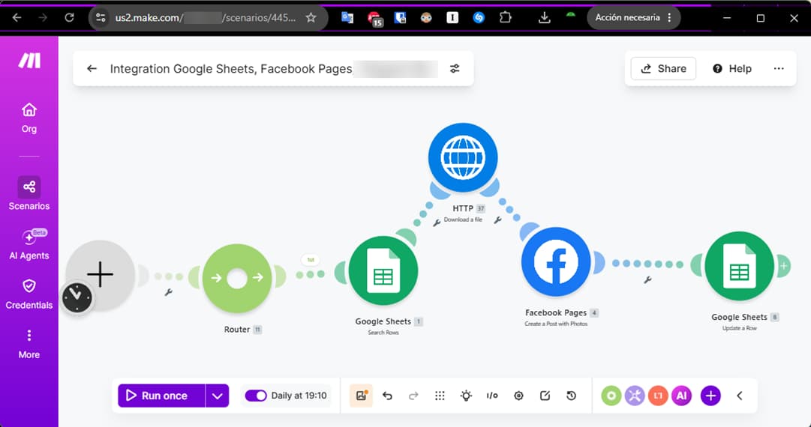Open schedule setting Daily at 19:10

tap(299, 396)
